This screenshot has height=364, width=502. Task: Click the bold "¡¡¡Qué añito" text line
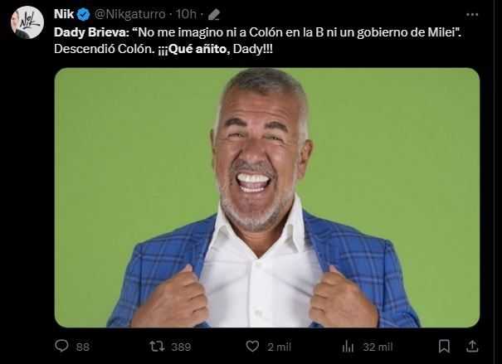(193, 49)
